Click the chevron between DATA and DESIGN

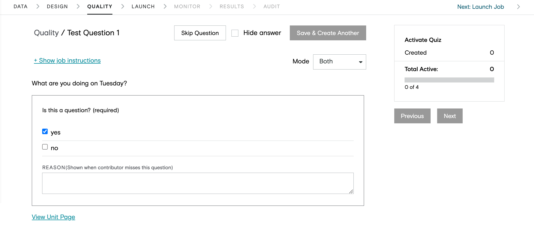point(38,6)
